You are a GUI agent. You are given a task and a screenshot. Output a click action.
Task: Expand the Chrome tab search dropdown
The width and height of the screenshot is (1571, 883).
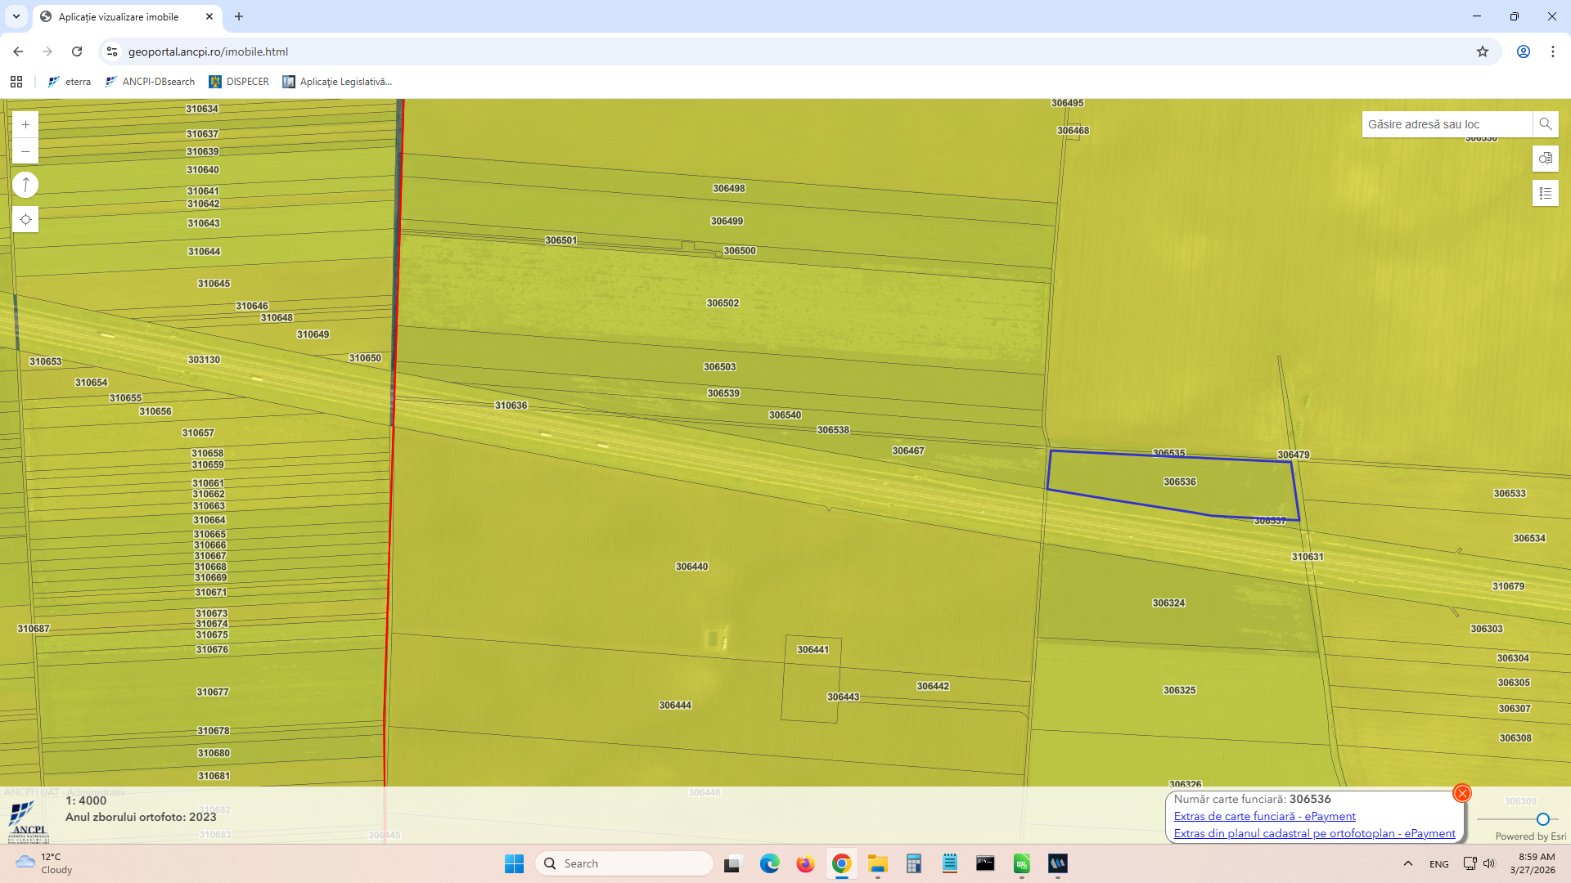(16, 16)
